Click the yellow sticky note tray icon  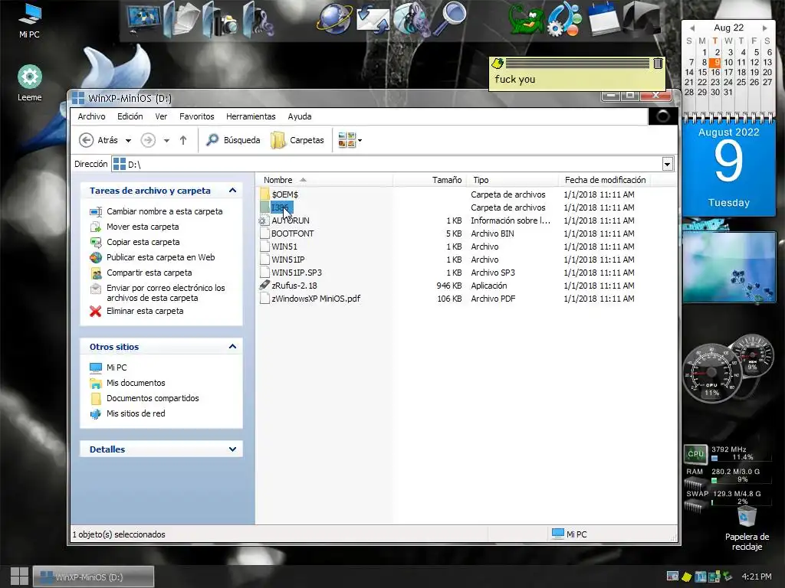point(687,577)
